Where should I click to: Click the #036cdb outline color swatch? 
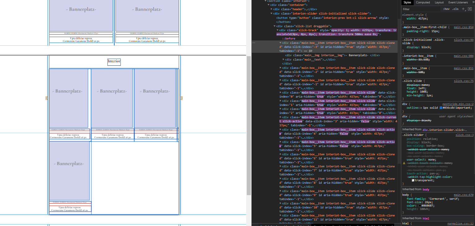click(441, 108)
